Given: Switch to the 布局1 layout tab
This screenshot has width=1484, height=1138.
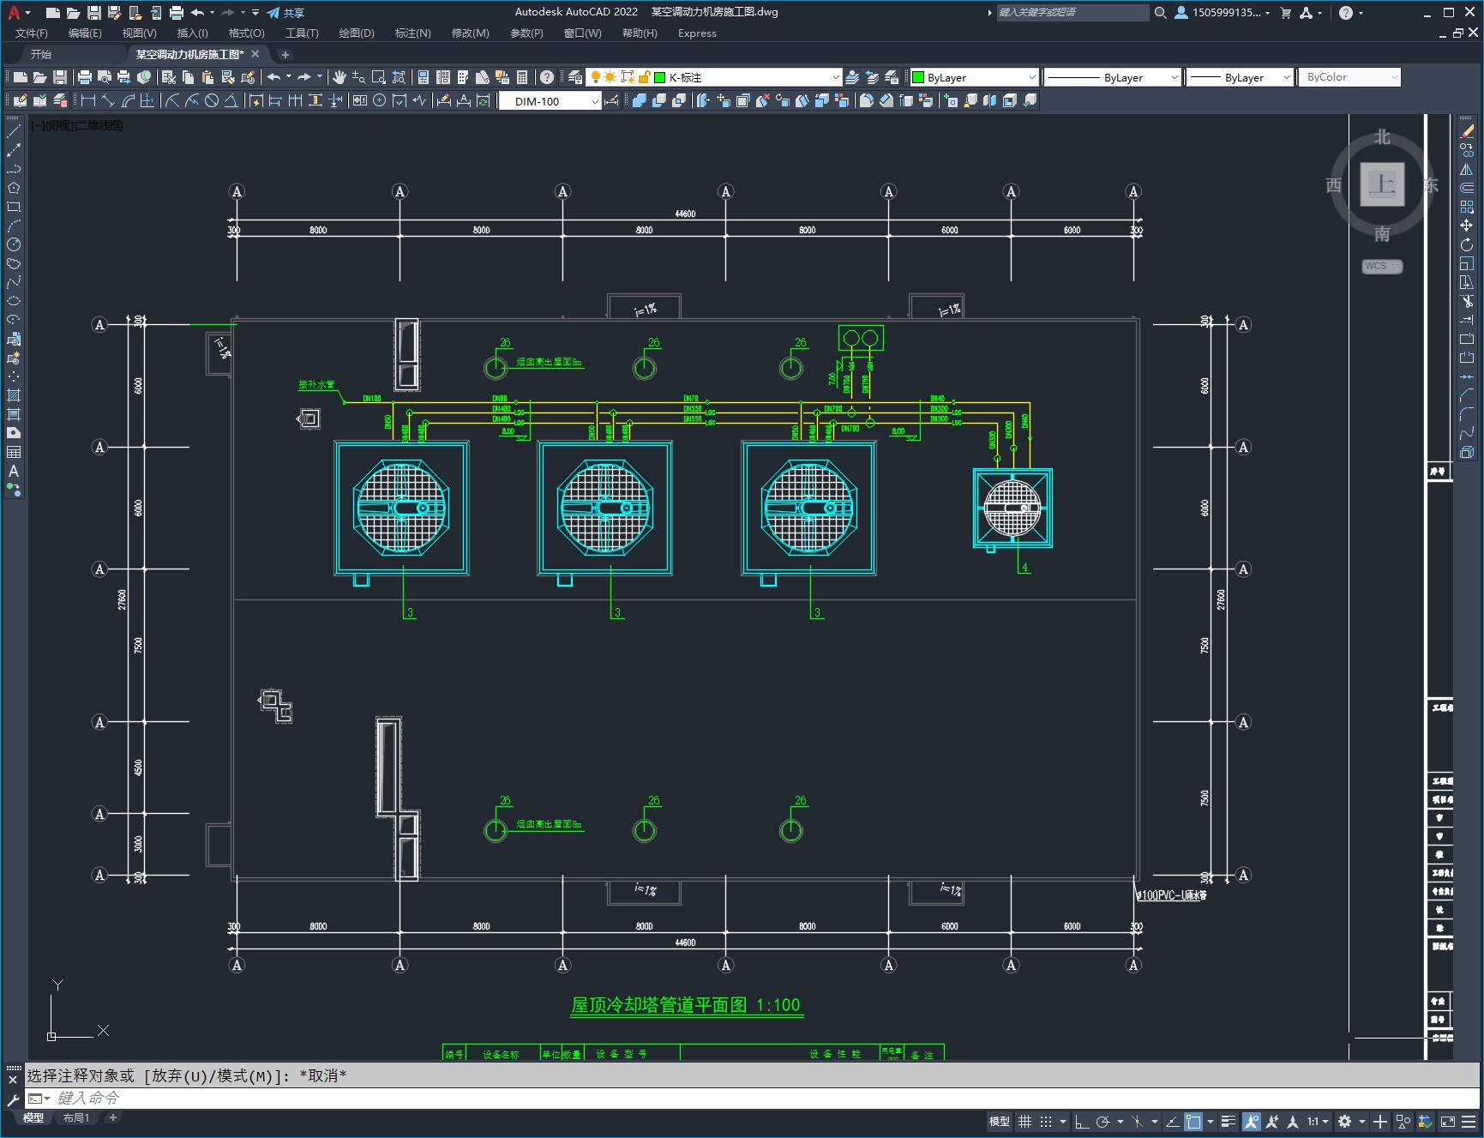Looking at the screenshot, I should click(76, 1117).
